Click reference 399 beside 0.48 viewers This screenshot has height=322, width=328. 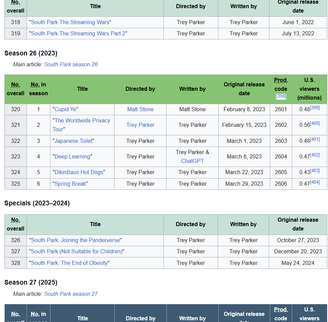[315, 108]
